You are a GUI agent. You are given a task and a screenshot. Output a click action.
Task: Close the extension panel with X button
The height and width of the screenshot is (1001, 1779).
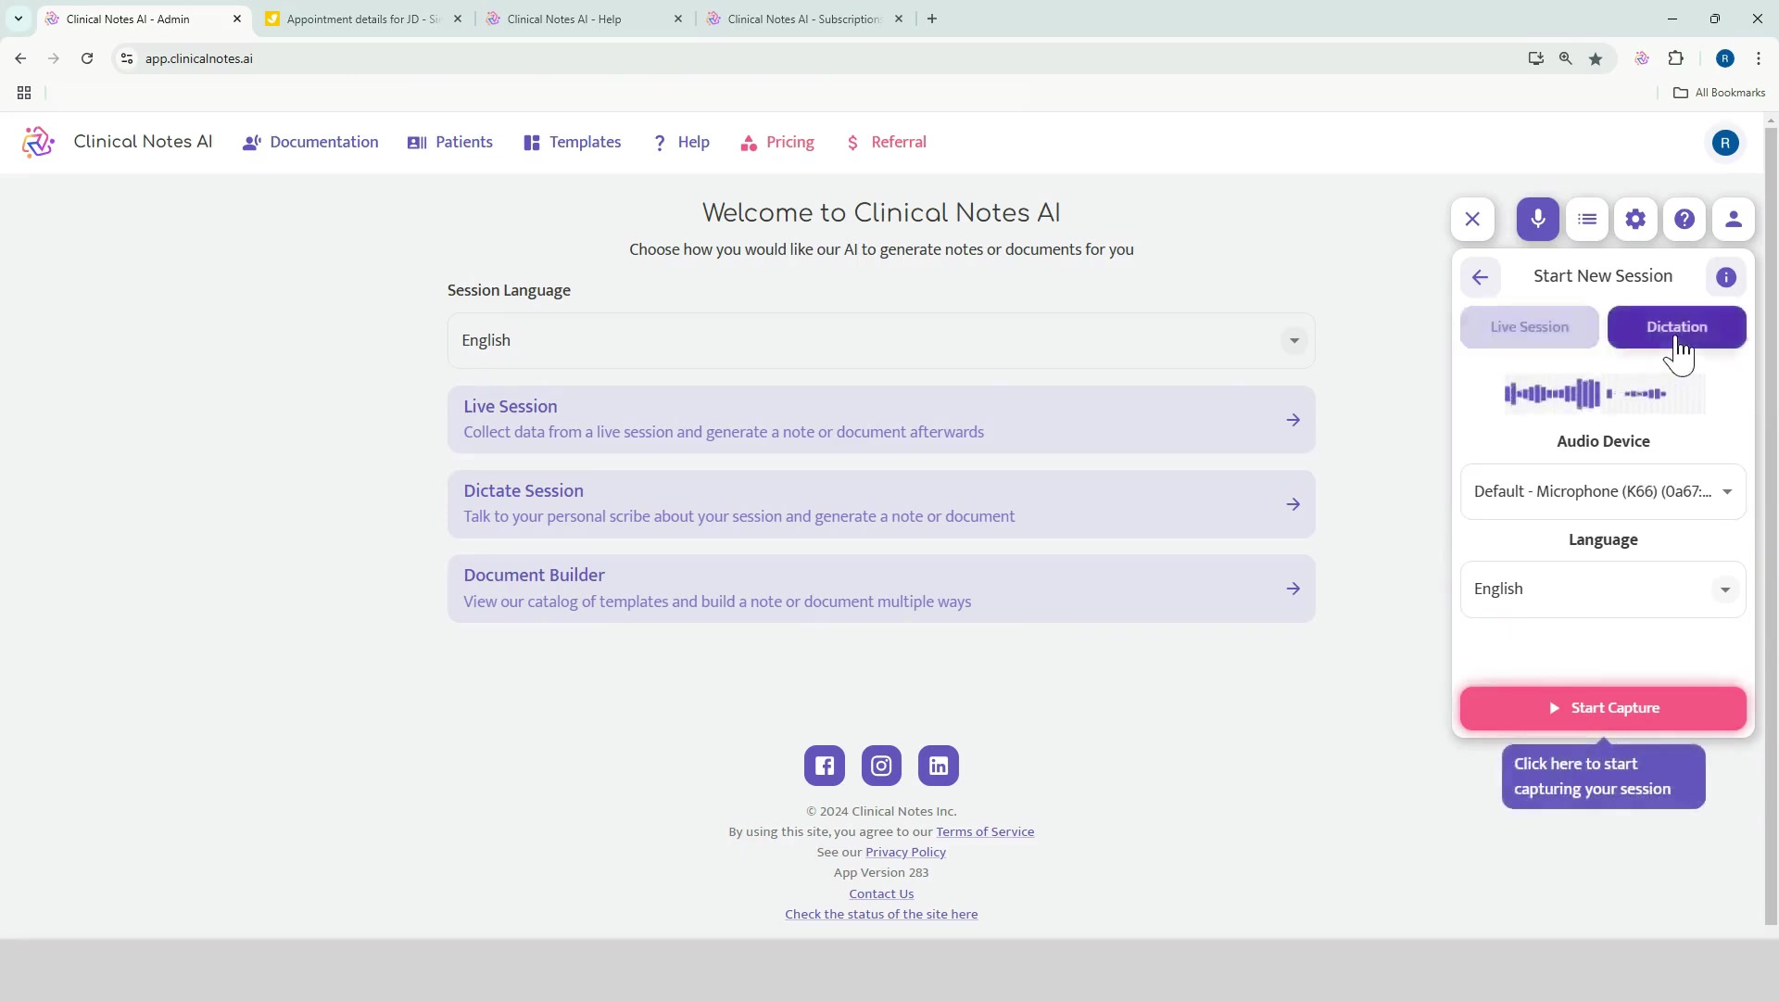tap(1472, 220)
